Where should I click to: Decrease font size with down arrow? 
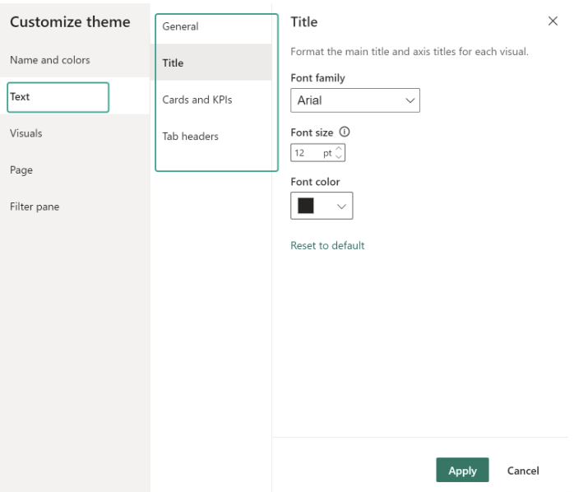click(x=340, y=156)
